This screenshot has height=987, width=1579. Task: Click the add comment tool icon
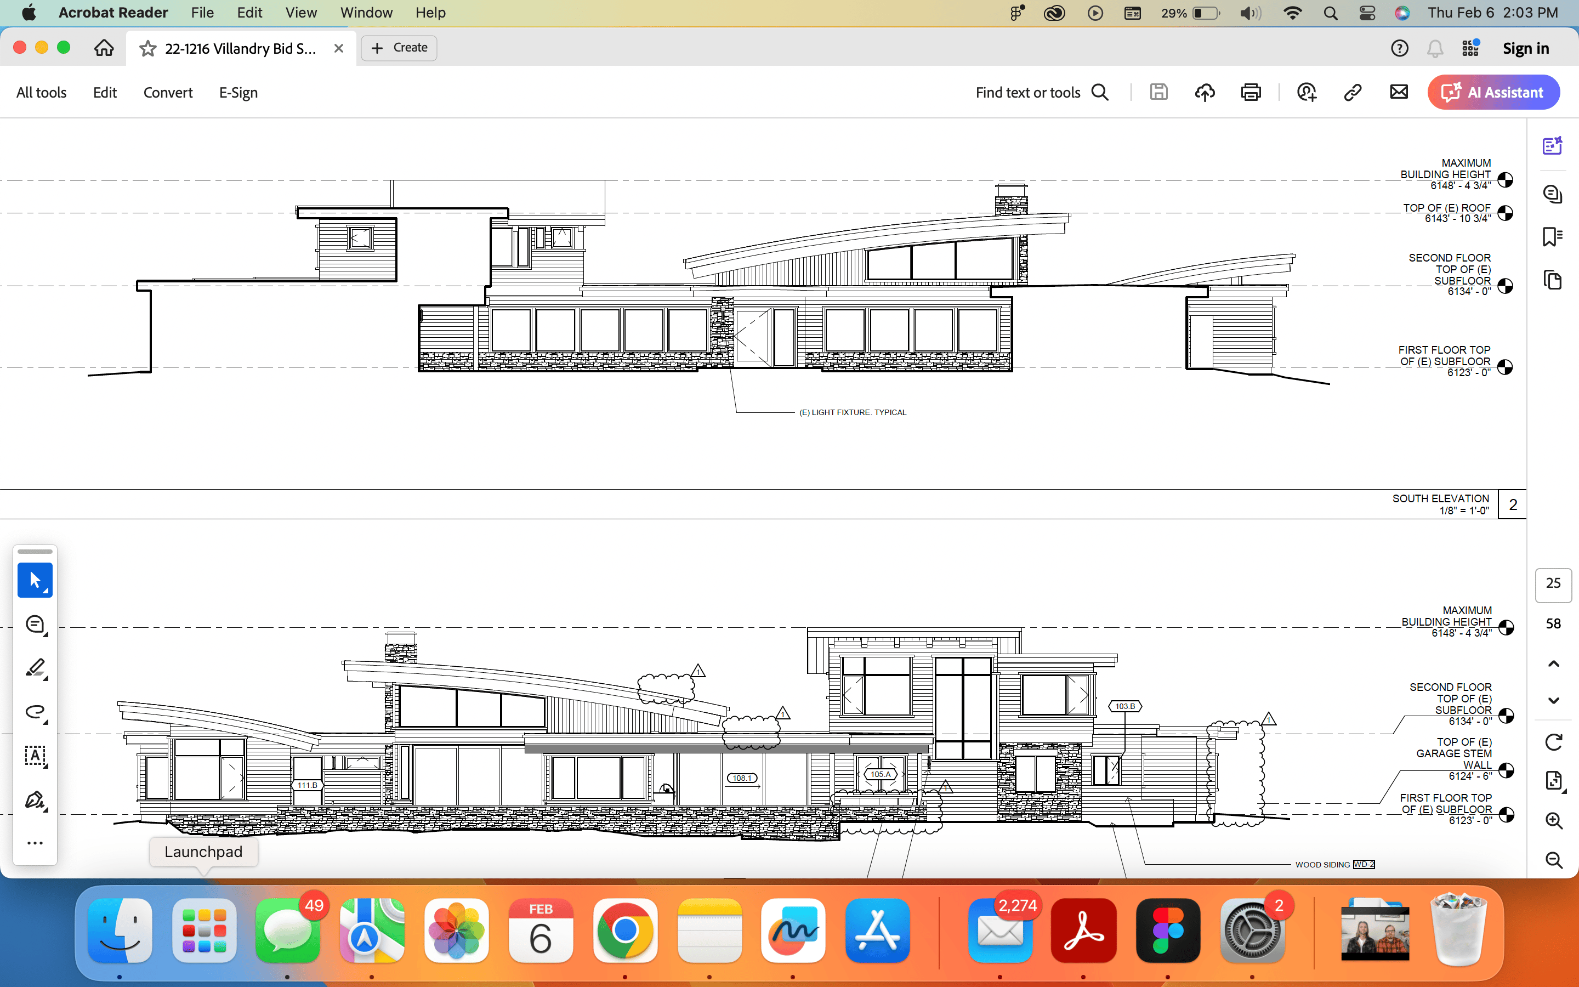(x=35, y=624)
